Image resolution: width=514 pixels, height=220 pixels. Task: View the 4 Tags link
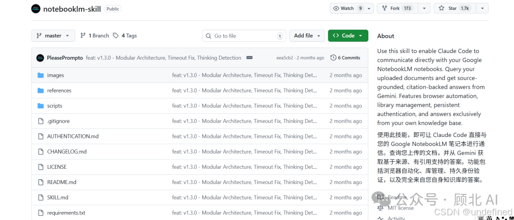pos(125,36)
